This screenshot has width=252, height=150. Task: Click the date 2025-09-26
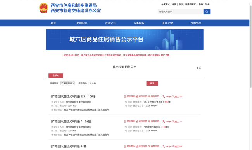(151, 106)
